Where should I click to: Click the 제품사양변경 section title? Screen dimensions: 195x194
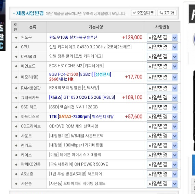[x=30, y=13]
